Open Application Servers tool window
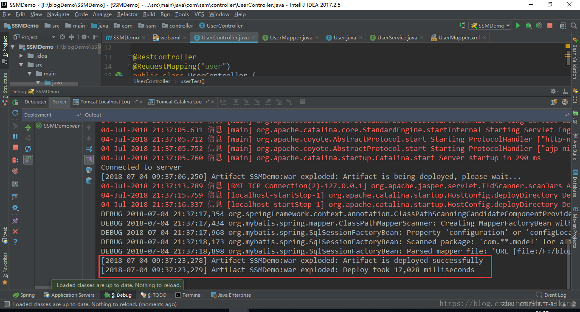 coord(69,295)
